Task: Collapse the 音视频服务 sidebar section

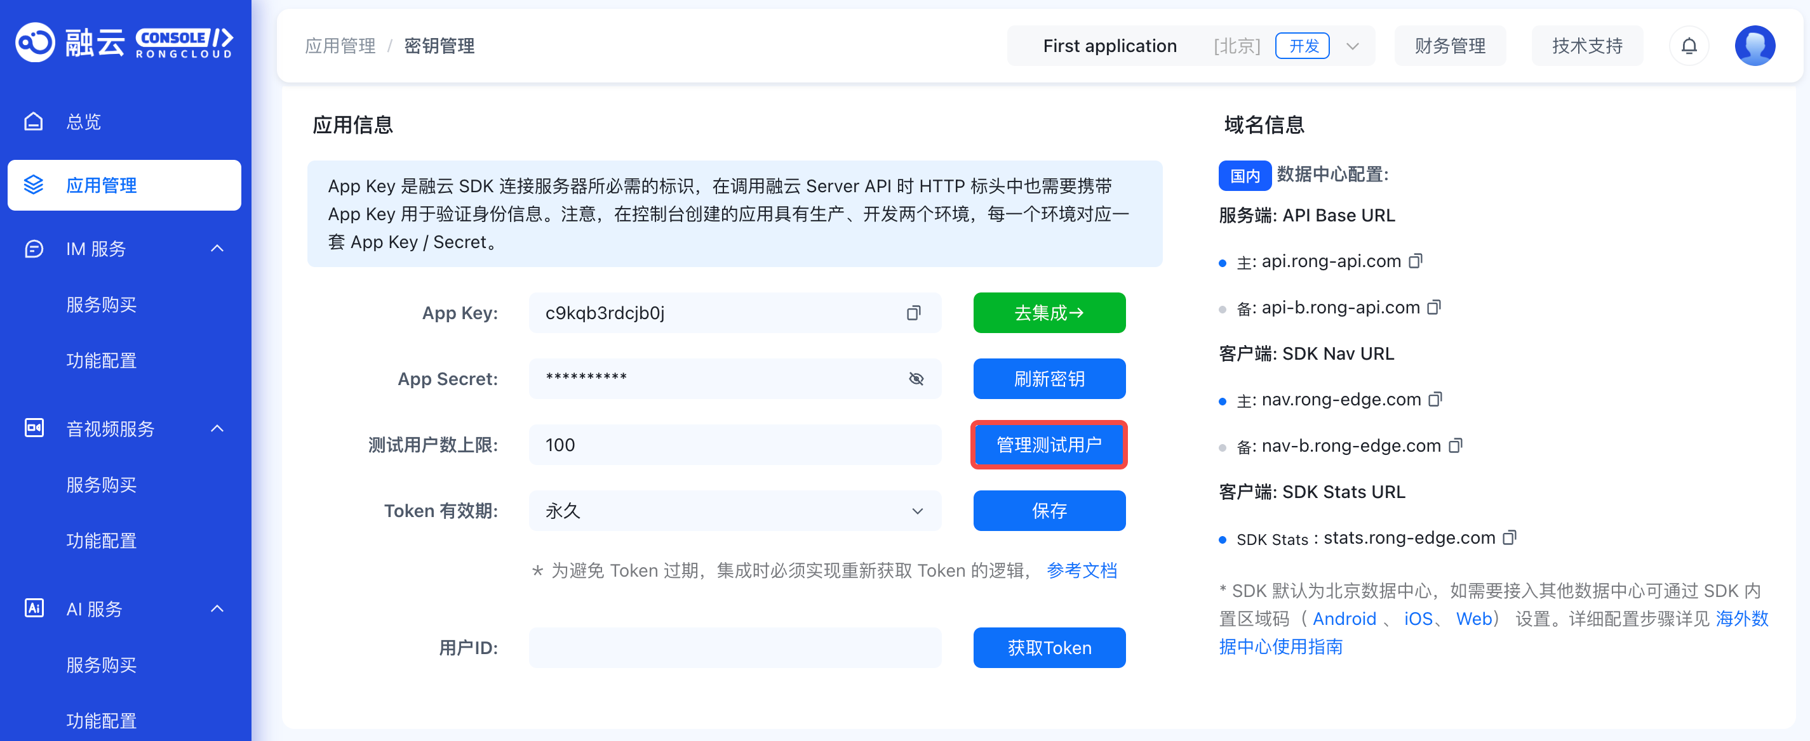Action: [x=217, y=428]
